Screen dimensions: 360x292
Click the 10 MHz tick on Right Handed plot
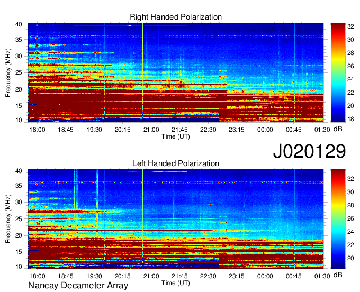click(19, 120)
